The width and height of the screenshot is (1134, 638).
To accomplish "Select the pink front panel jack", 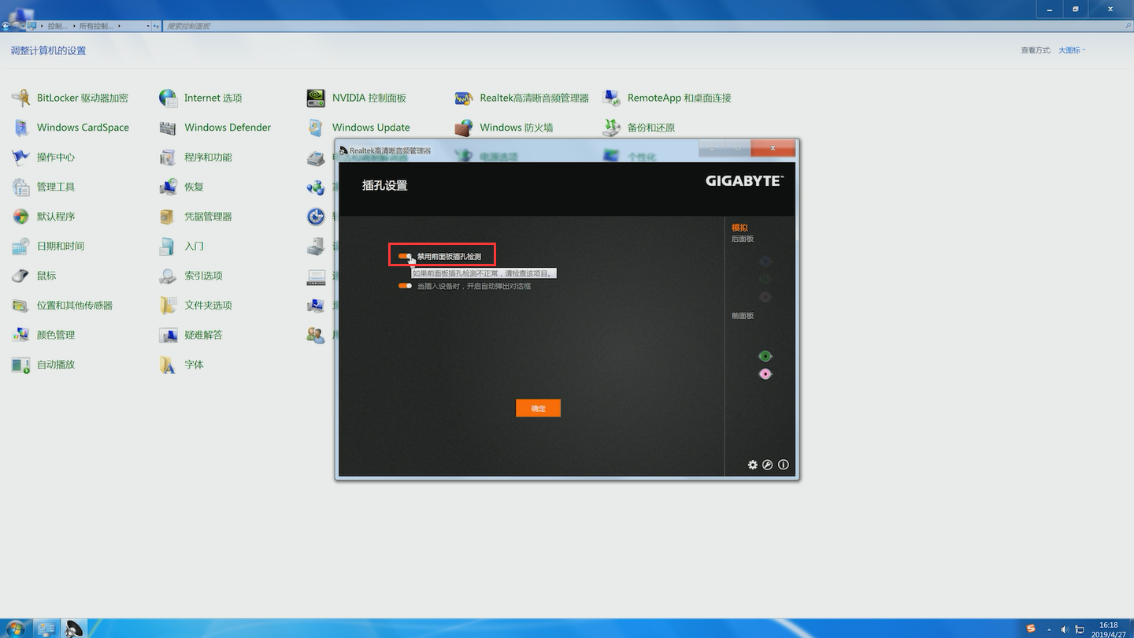I will [765, 374].
